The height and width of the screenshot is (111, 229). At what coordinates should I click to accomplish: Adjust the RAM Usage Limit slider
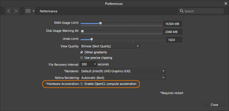pyautogui.click(x=100, y=23)
